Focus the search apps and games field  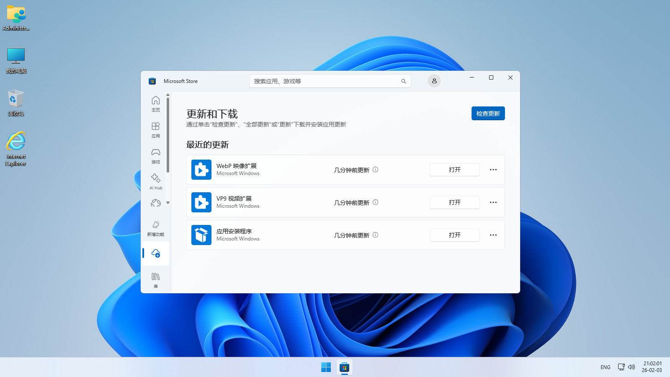330,81
